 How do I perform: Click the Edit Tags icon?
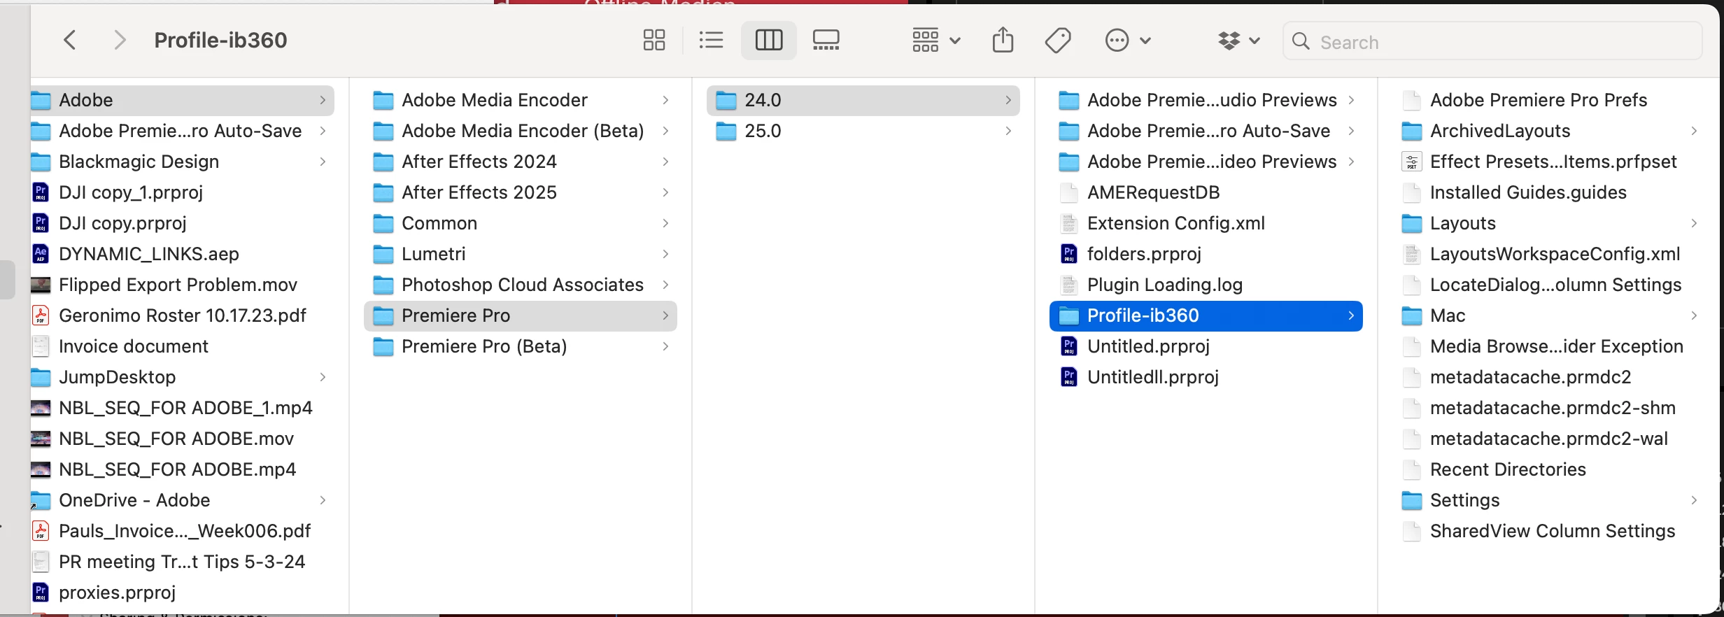[1058, 40]
